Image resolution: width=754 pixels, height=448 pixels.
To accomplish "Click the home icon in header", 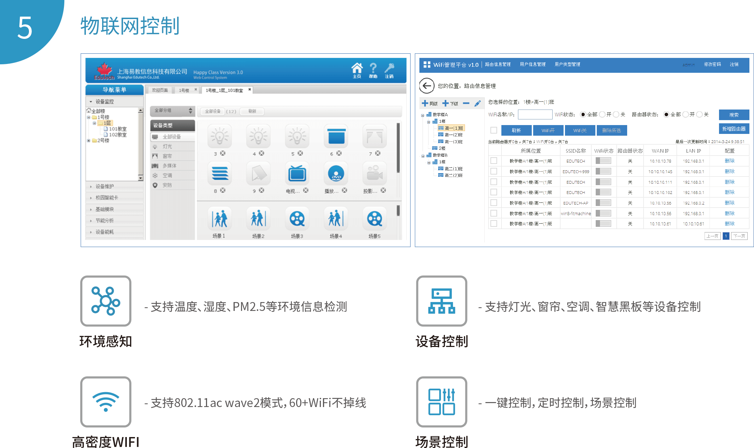I will 357,67.
